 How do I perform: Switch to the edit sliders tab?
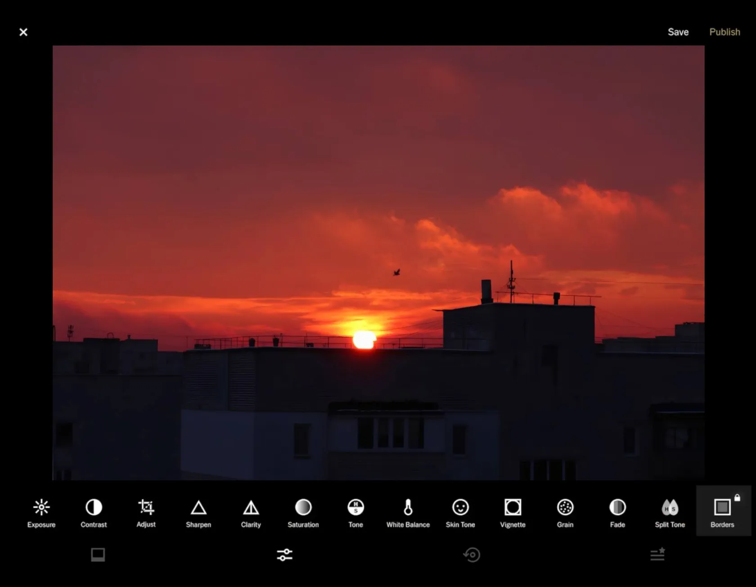click(284, 555)
